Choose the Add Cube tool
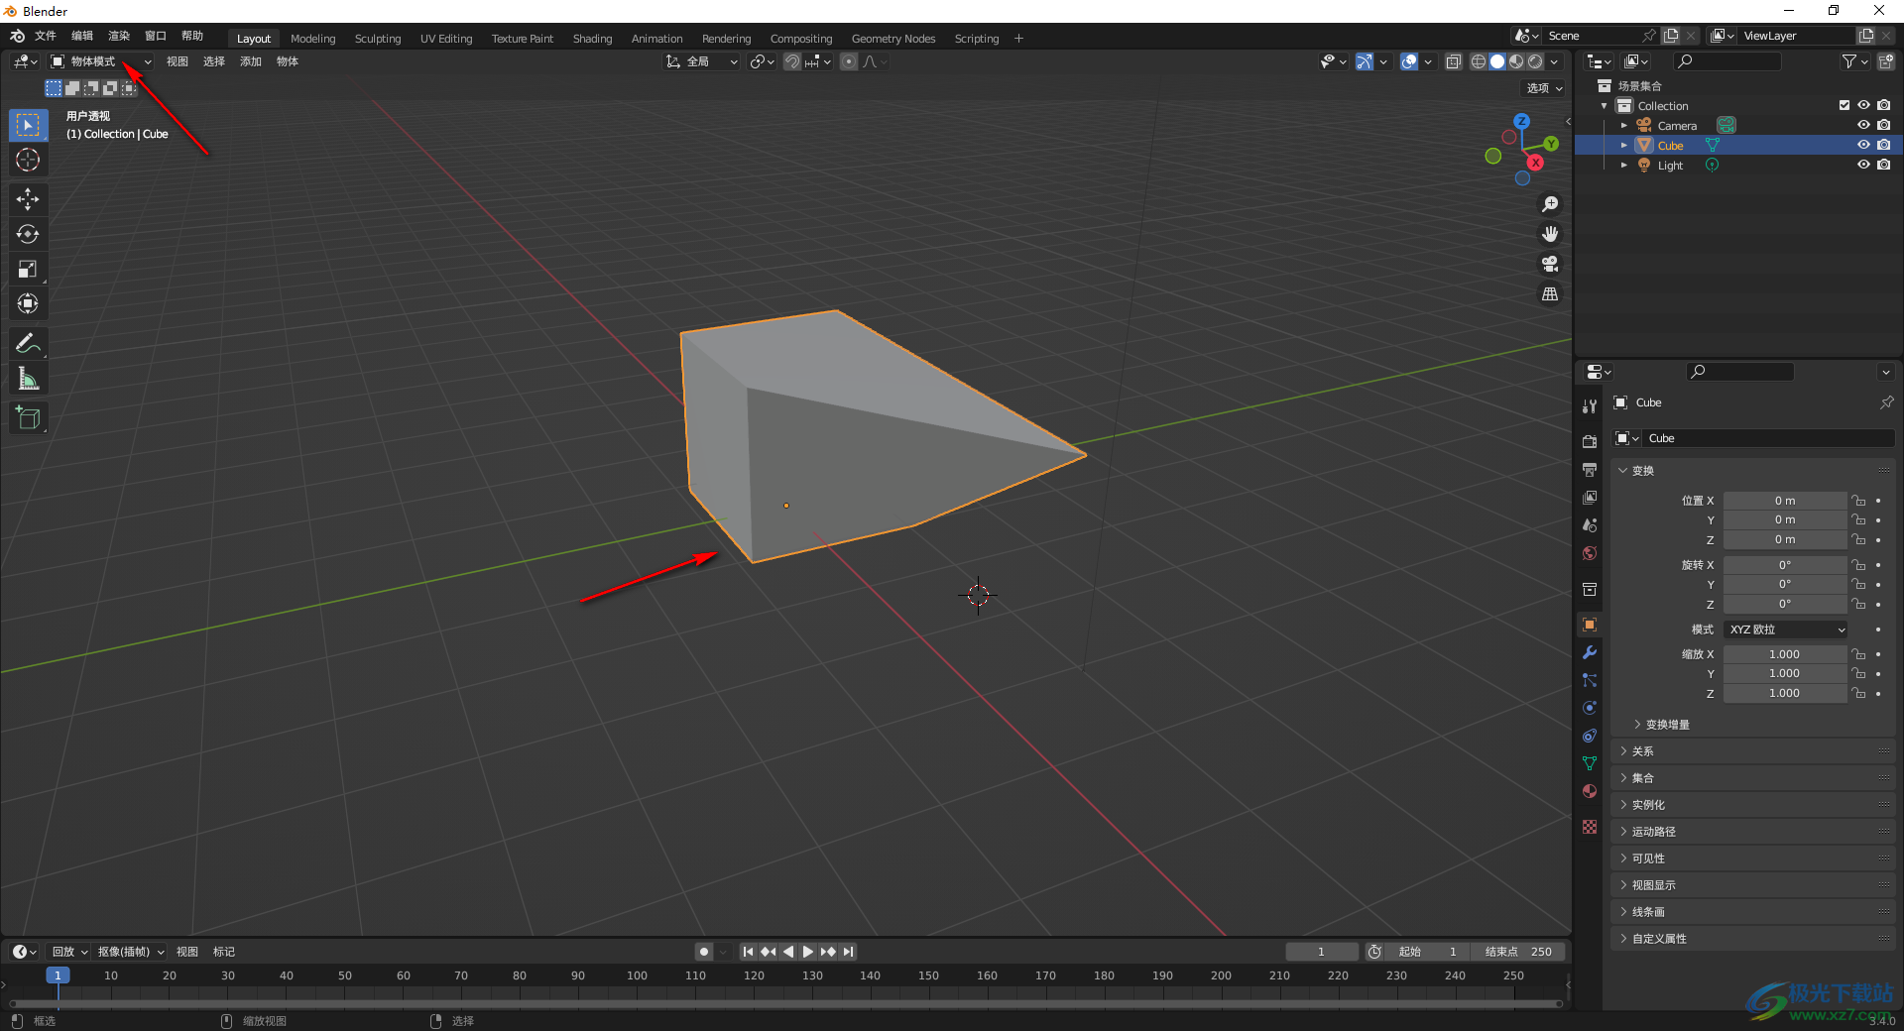 coord(28,418)
